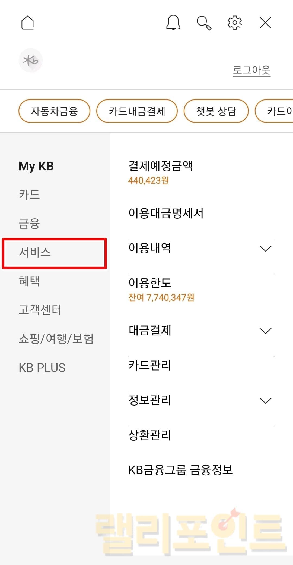Screen dimensions: 293x565
Task: Start 챗봇 상담 shortcut
Action: pos(216,111)
